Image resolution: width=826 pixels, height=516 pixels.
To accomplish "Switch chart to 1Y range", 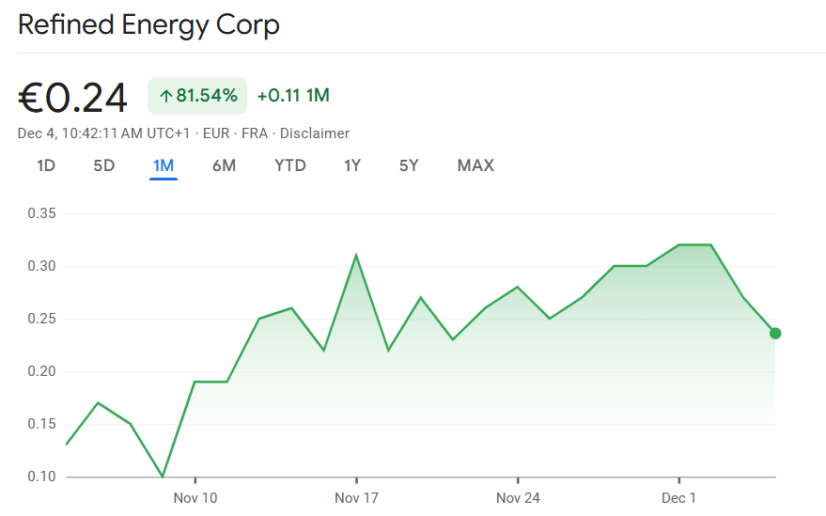I will click(x=352, y=165).
